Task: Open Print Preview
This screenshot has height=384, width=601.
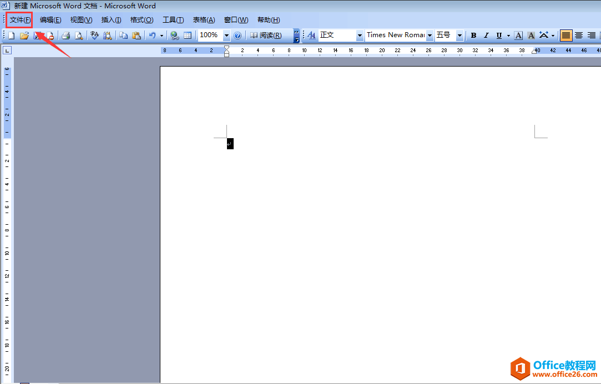Action: (79, 36)
